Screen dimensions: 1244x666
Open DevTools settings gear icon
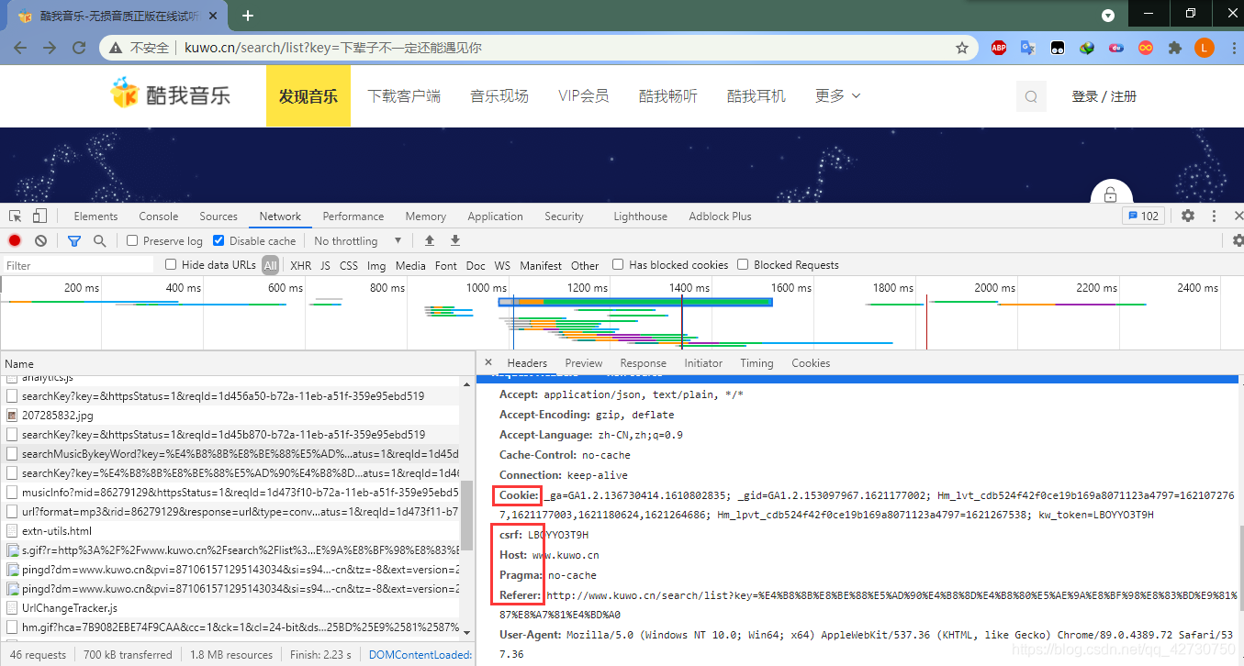(1188, 216)
